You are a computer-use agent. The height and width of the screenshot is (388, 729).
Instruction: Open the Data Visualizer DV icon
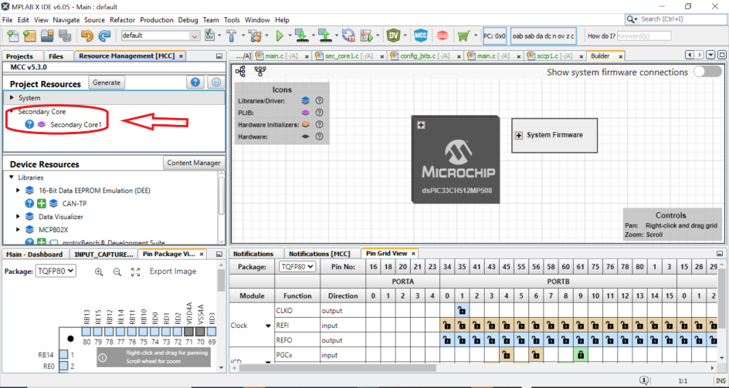coord(393,35)
